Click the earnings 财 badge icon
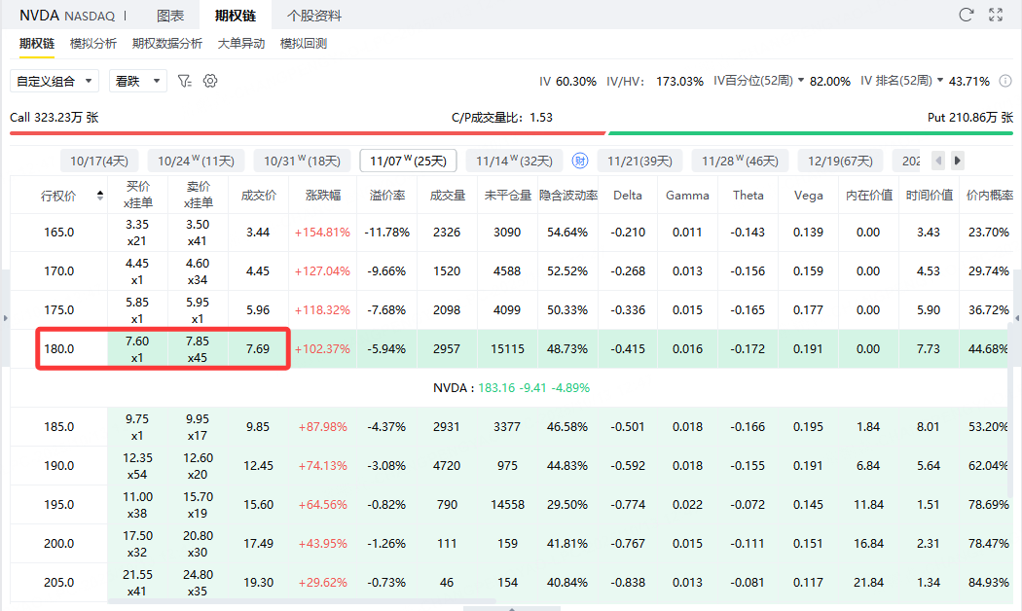Viewport: 1022px width, 611px height. (x=580, y=161)
